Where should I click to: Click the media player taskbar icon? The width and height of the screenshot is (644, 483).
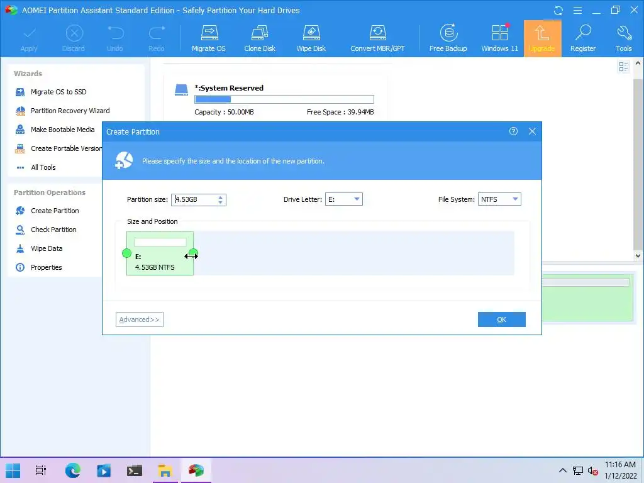[x=104, y=470]
